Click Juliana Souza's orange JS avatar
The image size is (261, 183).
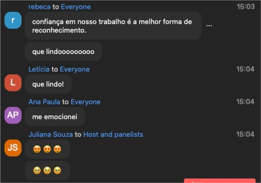[13, 148]
